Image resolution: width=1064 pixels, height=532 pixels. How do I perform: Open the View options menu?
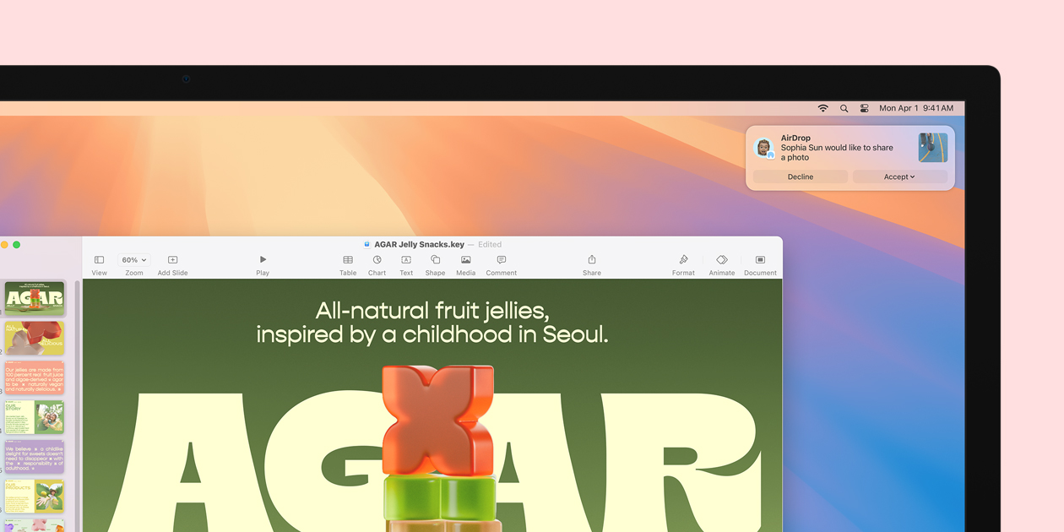[x=99, y=263]
